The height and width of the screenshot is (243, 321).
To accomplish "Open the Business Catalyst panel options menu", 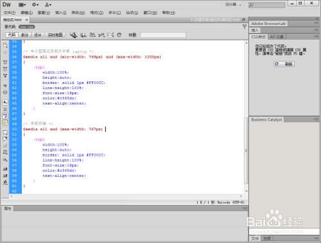I will 316,119.
